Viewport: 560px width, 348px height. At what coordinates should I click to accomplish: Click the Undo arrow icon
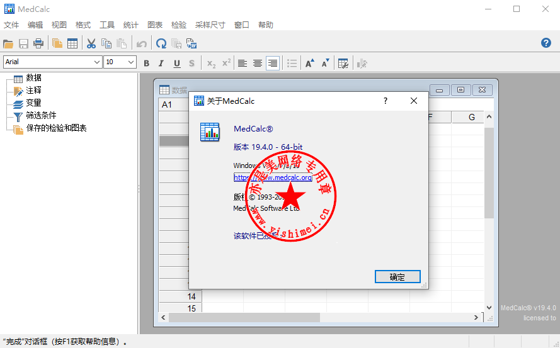[142, 44]
